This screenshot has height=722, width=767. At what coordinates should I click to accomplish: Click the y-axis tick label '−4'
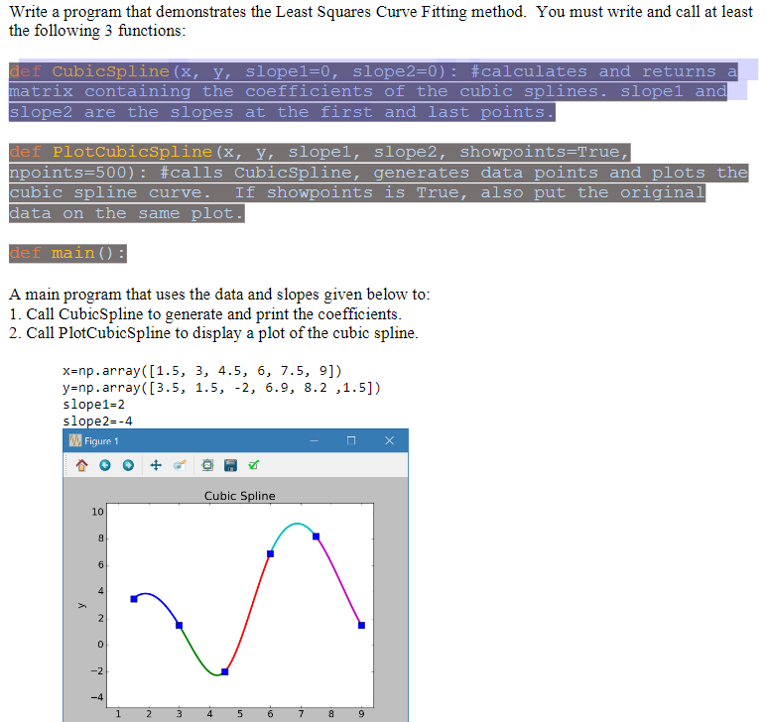click(x=97, y=697)
